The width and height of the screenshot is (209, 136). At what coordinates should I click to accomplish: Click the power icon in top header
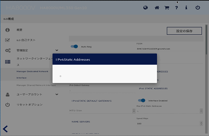coord(198,8)
